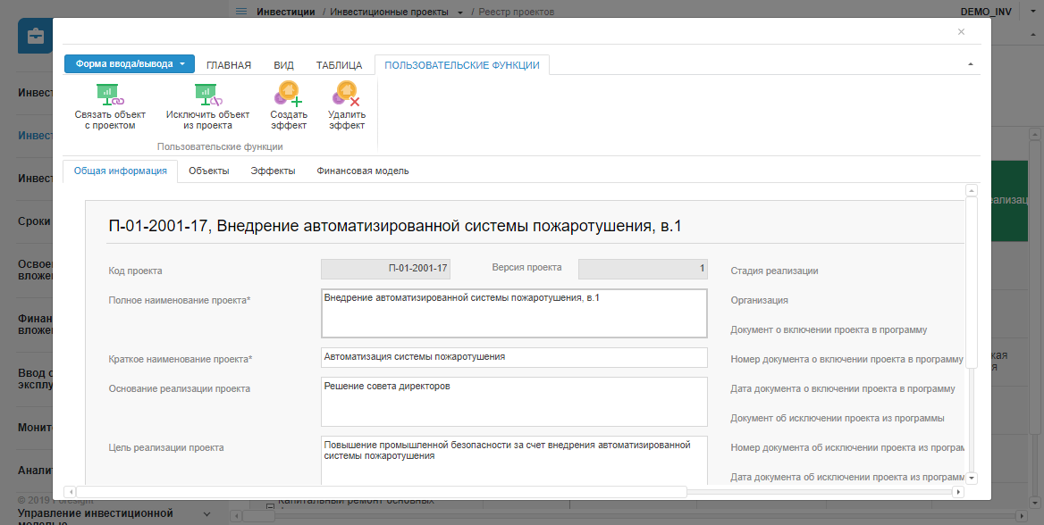Click the Основание реализации проекта text area

pyautogui.click(x=514, y=402)
